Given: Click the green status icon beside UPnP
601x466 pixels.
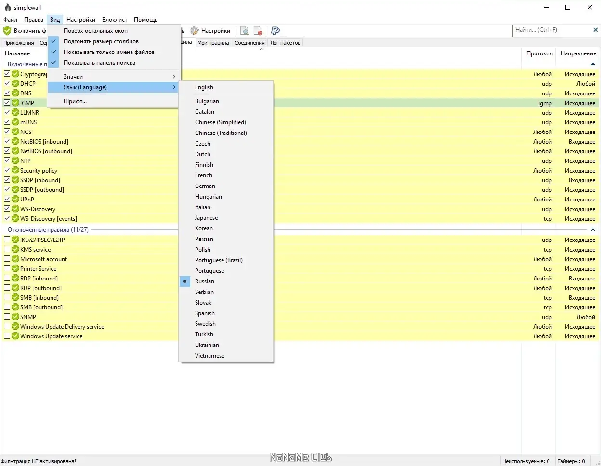Looking at the screenshot, I should tap(15, 199).
